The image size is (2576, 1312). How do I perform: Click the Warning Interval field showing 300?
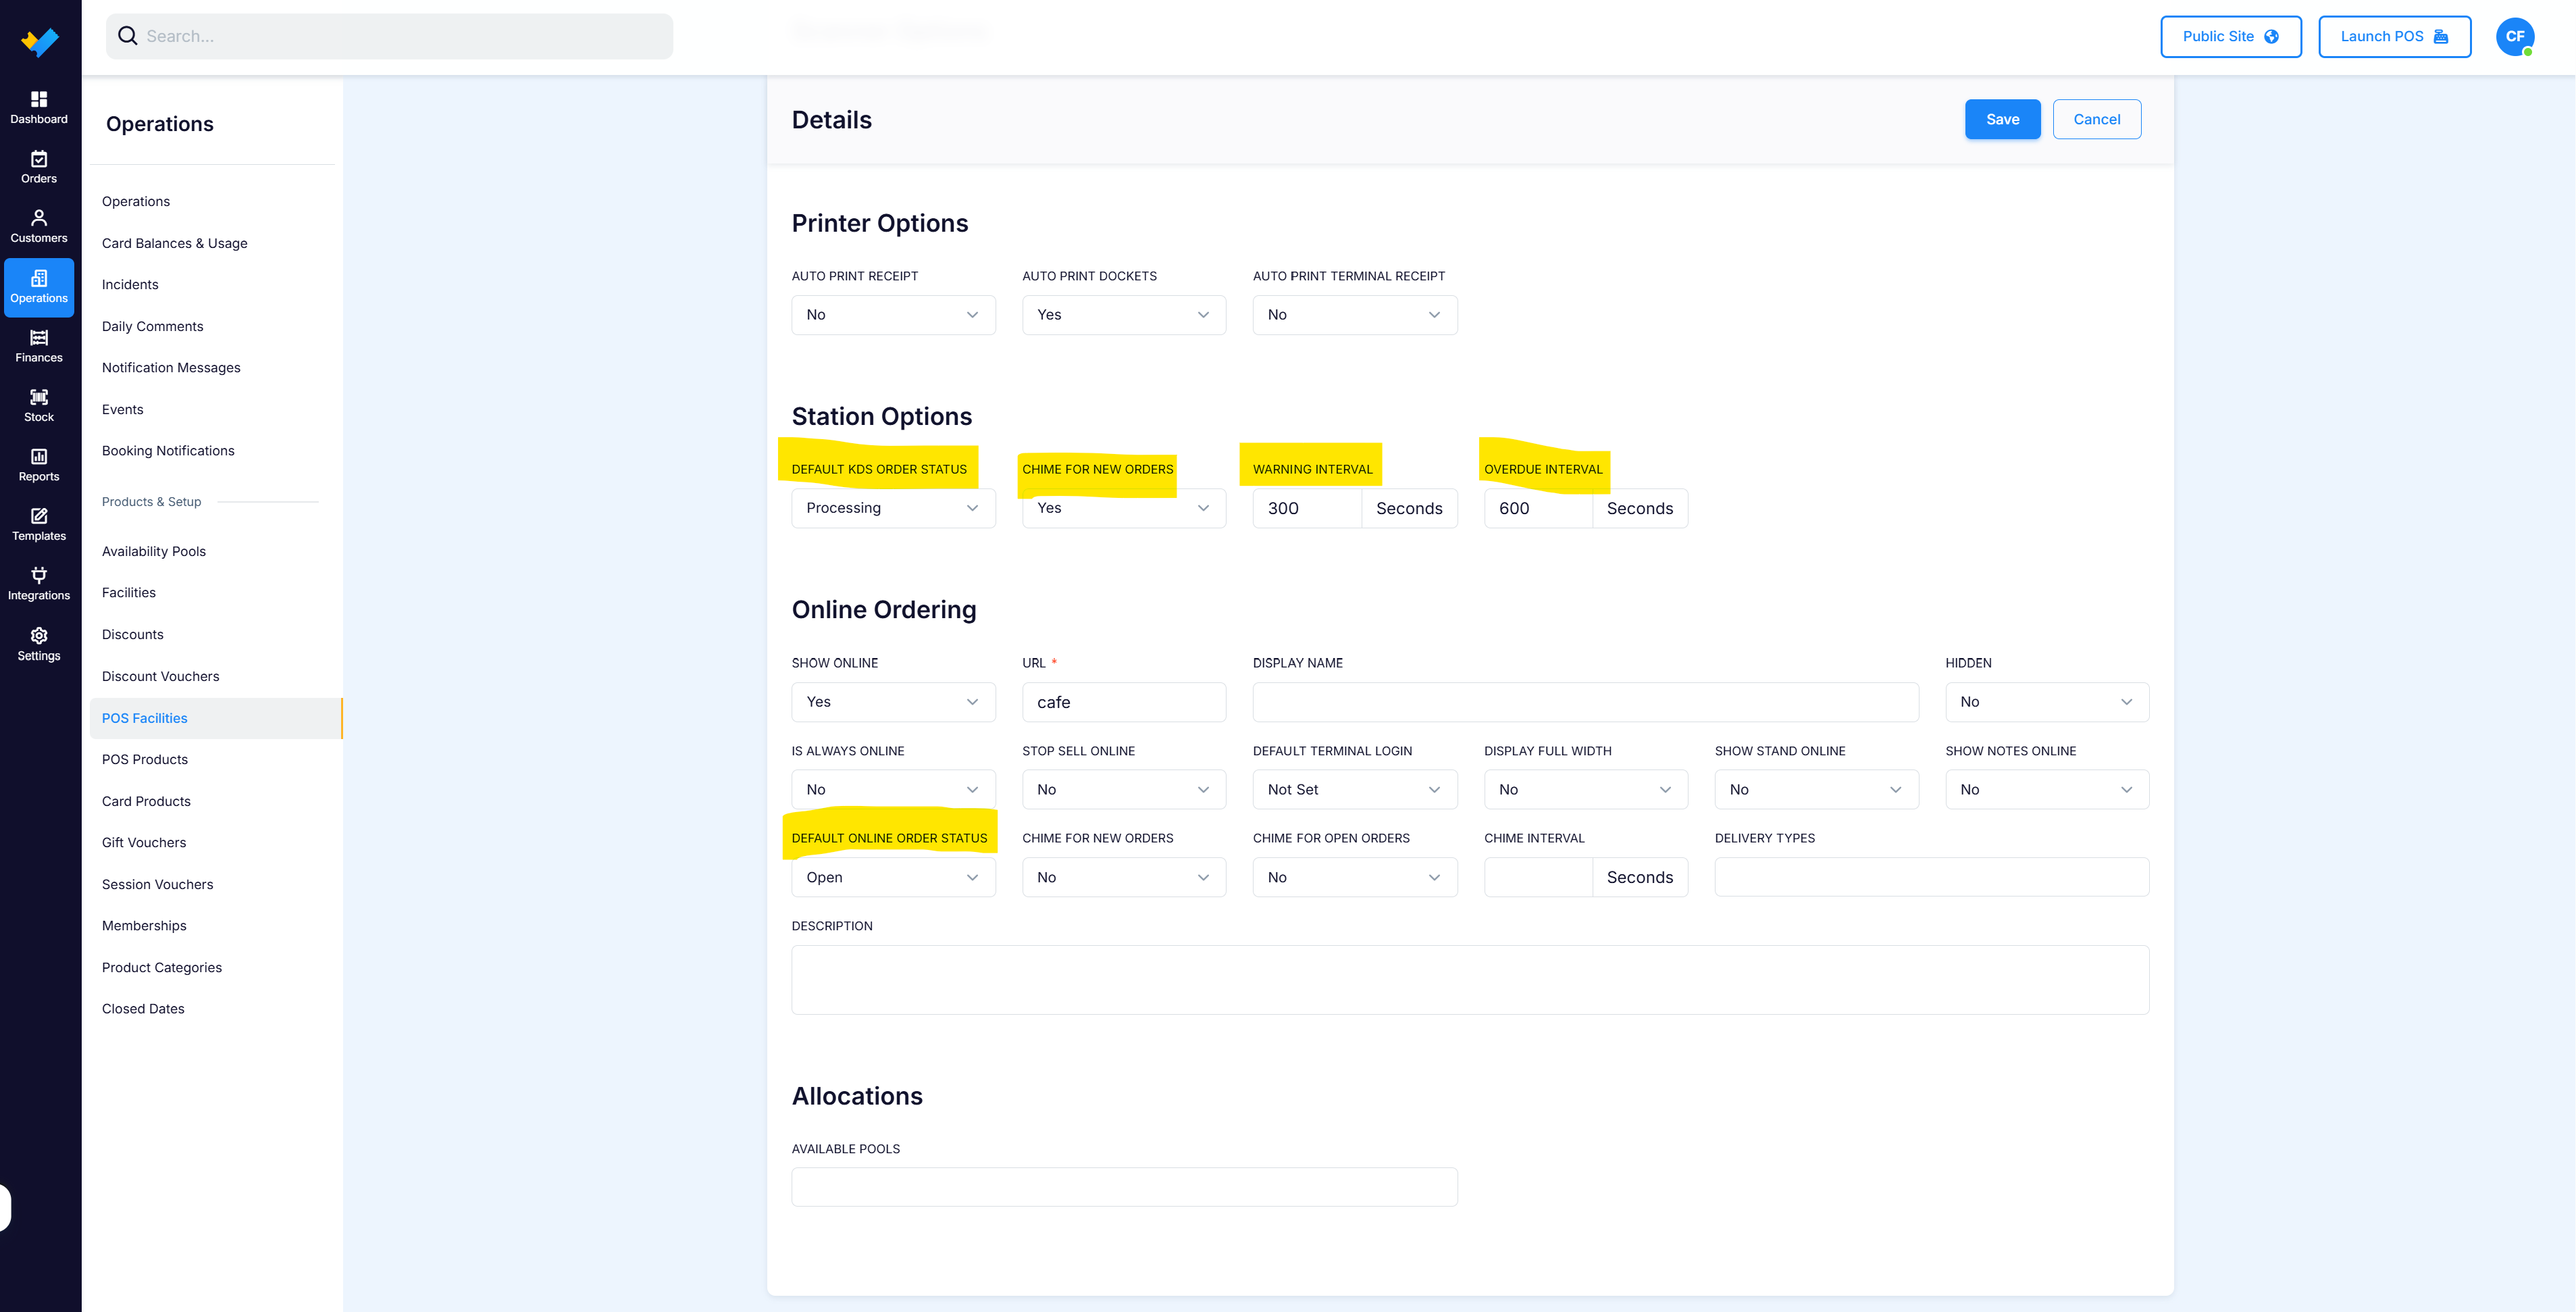1306,508
